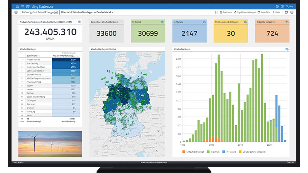Open filter icon on In Planung card
The height and width of the screenshot is (173, 308).
point(204,22)
